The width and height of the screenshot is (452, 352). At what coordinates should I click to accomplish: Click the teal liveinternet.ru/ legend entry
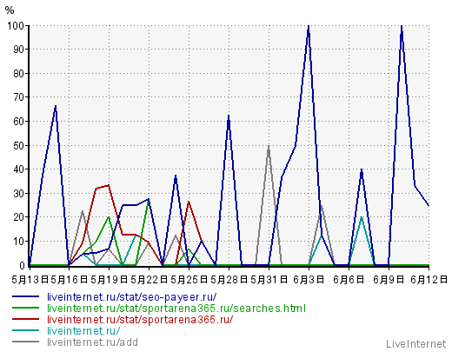[83, 331]
